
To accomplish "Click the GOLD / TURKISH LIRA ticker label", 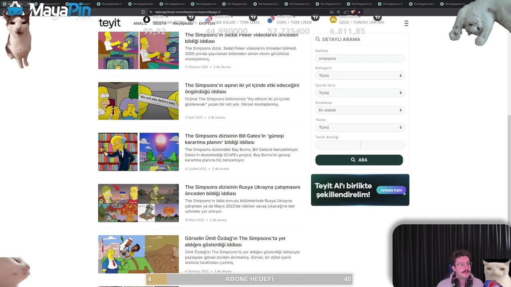I will pos(362,22).
